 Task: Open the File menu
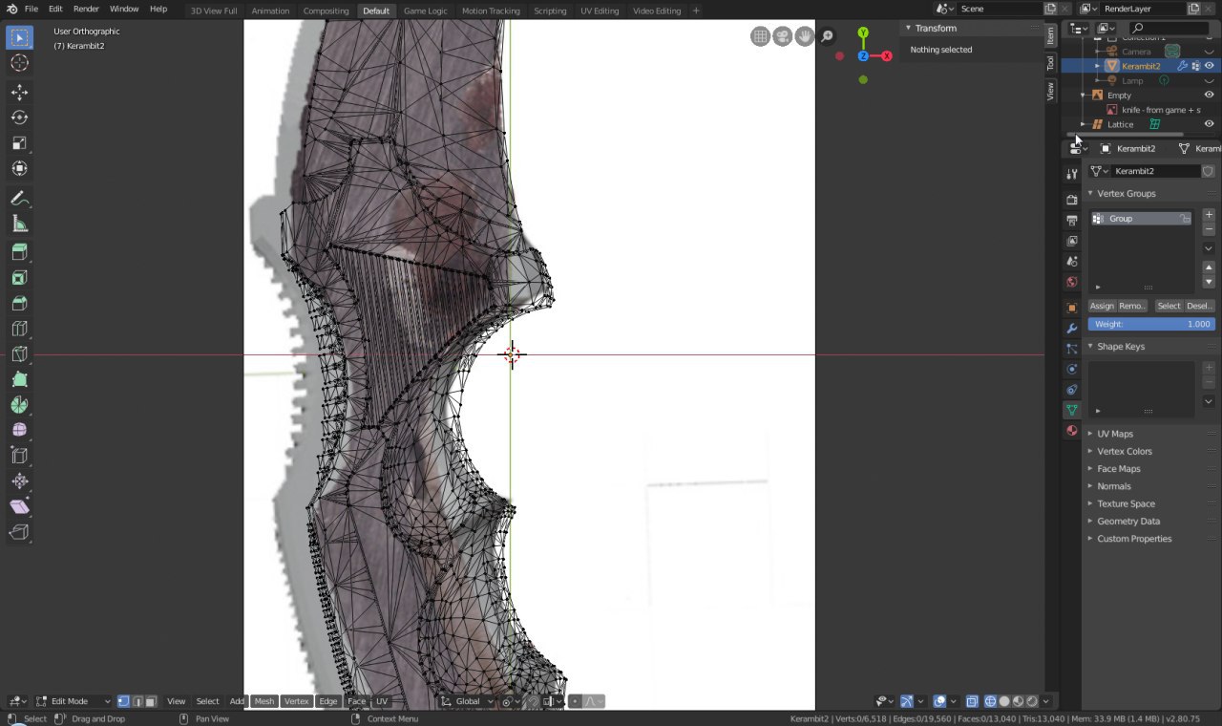32,9
